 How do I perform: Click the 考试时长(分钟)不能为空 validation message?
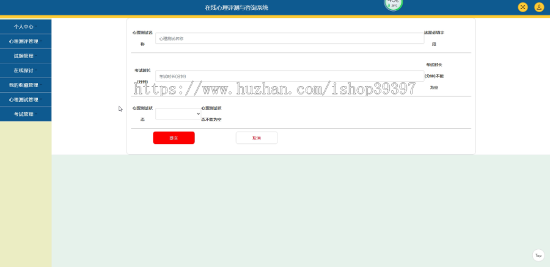pos(435,76)
